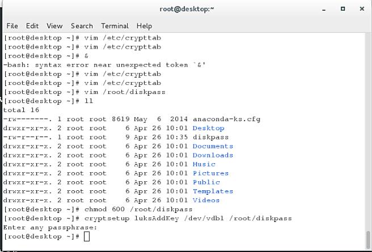Viewport: 372px width, 252px height.
Task: Open the Search menu
Action: tap(82, 26)
